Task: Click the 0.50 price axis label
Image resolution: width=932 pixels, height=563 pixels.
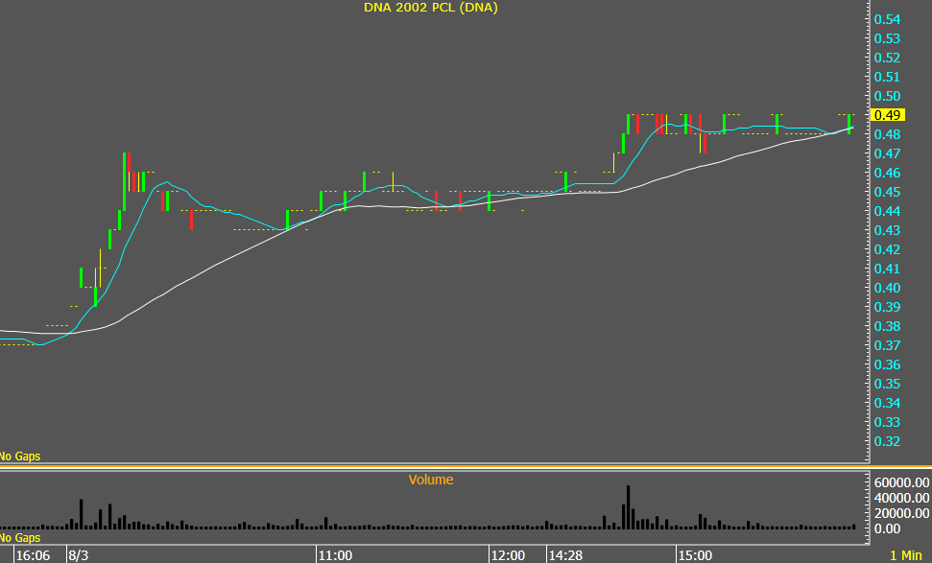Action: [x=888, y=96]
